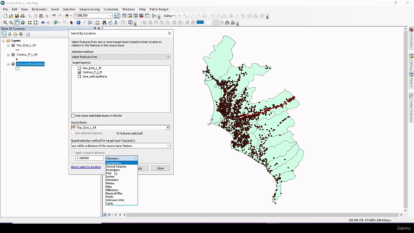Toggle Vias_Este_L_M layer visibility in contents
Image resolution: width=414 pixels, height=233 pixels.
click(x=13, y=45)
